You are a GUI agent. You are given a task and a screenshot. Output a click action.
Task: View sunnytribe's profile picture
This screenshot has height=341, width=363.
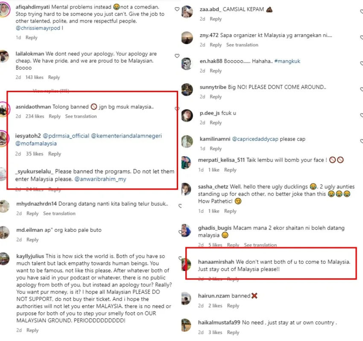(187, 90)
